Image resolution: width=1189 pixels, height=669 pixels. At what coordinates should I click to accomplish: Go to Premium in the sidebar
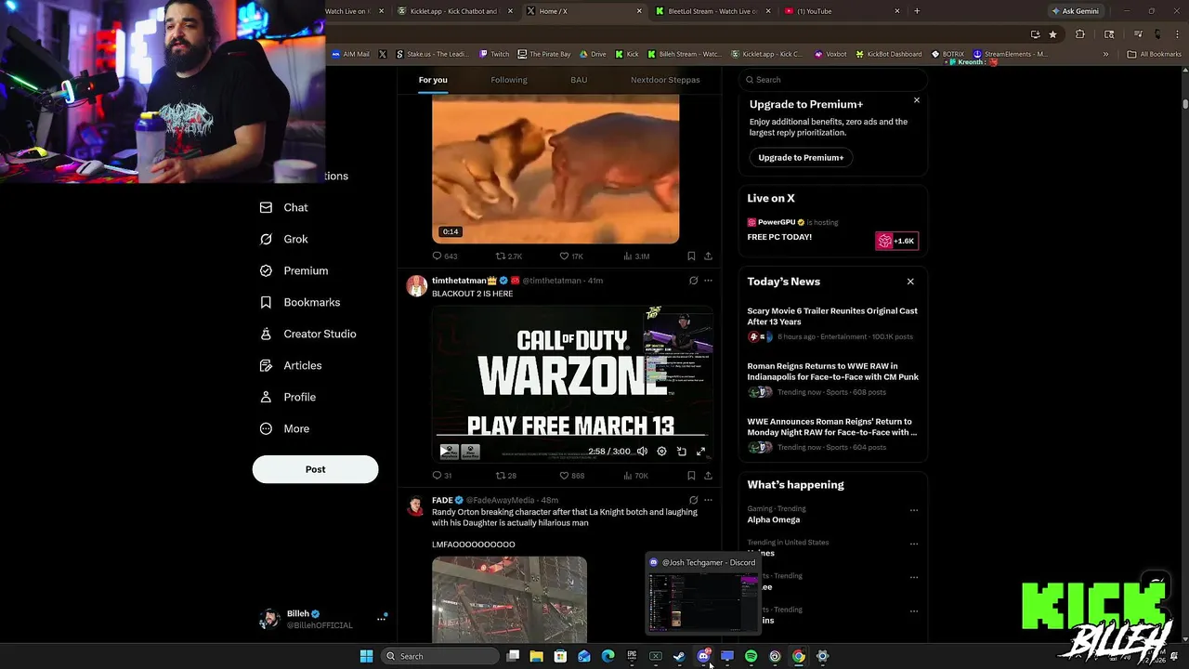tap(294, 270)
